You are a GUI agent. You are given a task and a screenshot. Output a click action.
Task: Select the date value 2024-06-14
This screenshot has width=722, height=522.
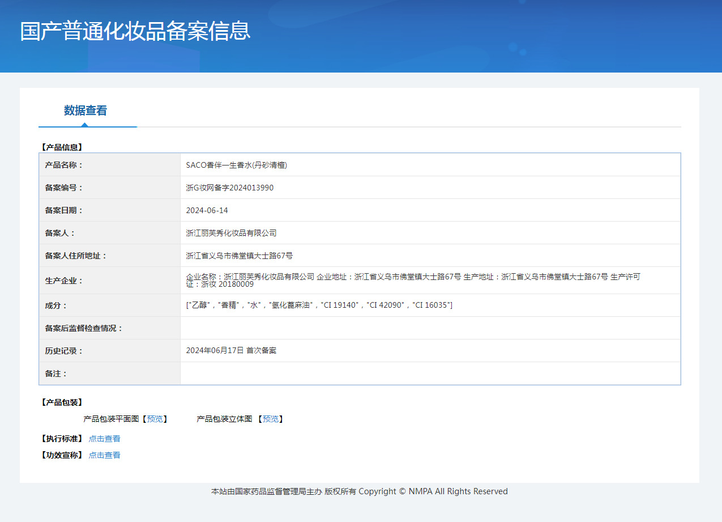[x=207, y=210]
